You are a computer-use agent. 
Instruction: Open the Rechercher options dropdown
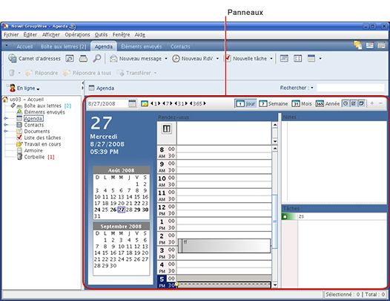(312, 88)
